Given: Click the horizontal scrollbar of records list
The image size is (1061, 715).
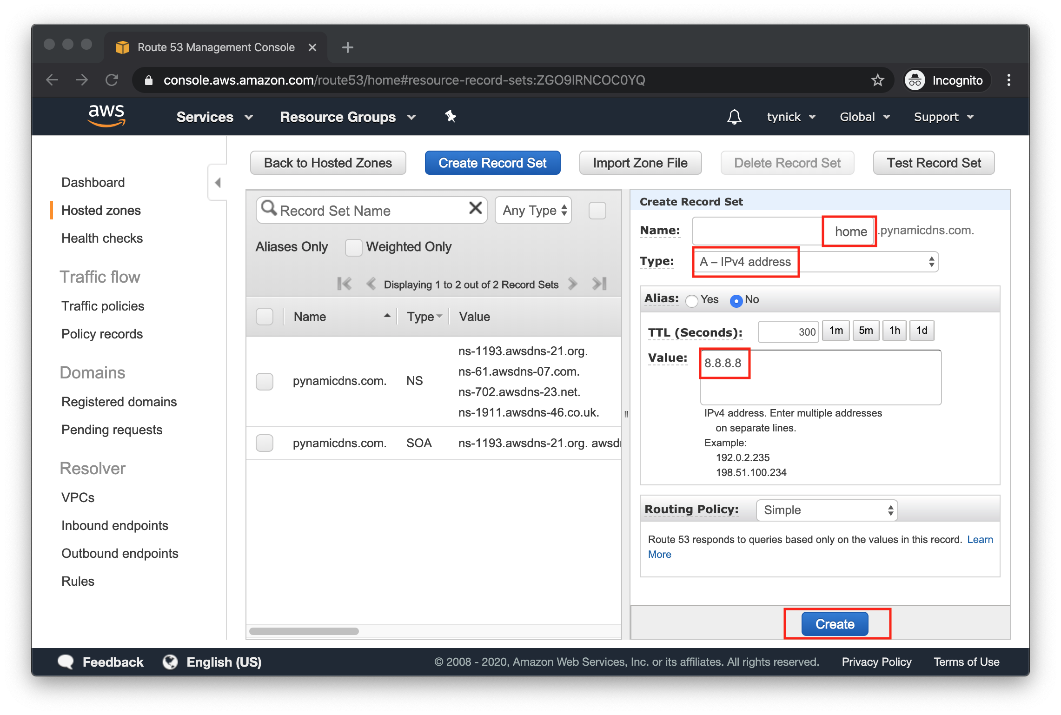Looking at the screenshot, I should 304,631.
